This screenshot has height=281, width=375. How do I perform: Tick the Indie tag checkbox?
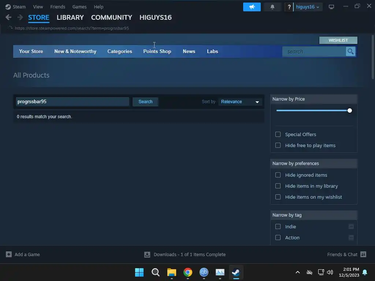(x=278, y=226)
